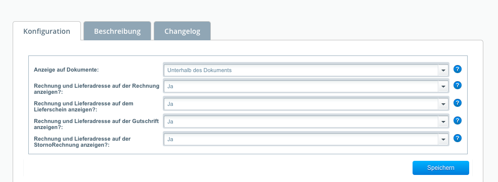View help for StornoRechnung setting
Viewport: 498px width, 182px height.
click(458, 138)
